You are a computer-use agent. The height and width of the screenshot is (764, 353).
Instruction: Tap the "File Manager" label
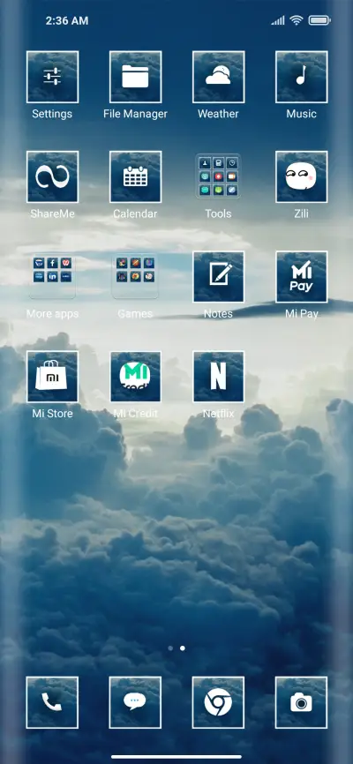point(135,114)
